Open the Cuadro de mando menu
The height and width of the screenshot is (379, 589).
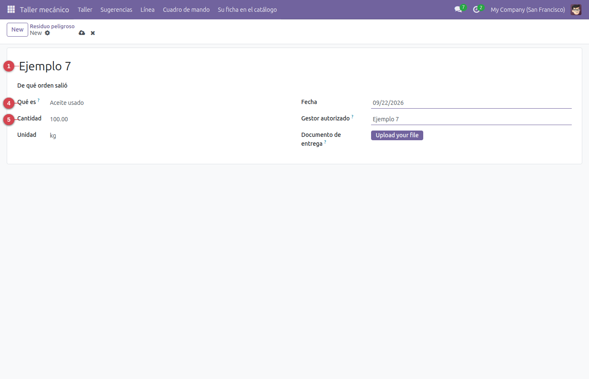pyautogui.click(x=186, y=9)
